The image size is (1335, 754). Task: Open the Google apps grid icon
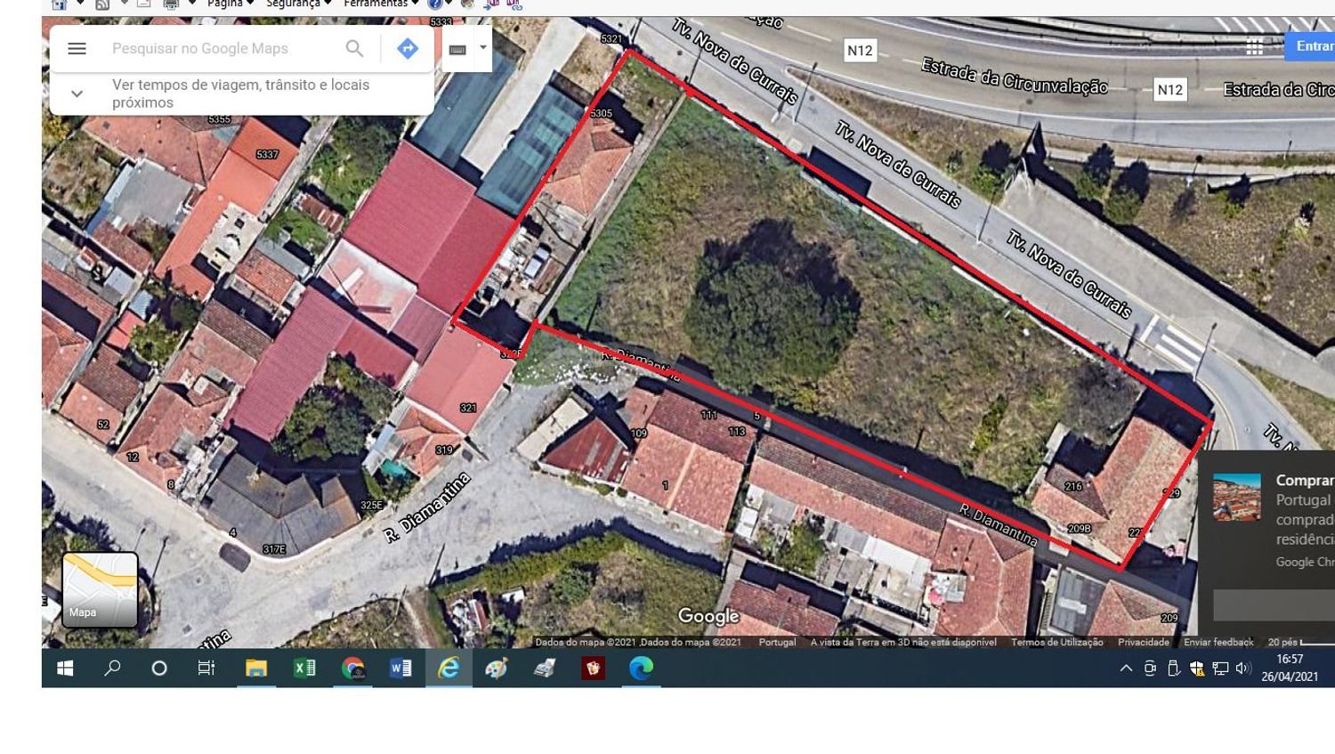click(x=1254, y=45)
